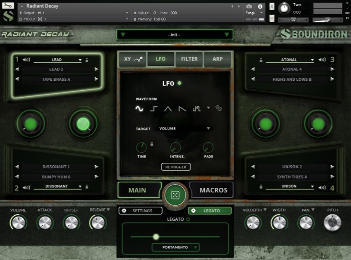Screen dimensions: 351x260
Task: Select the square waveform icon
Action: 153,109
